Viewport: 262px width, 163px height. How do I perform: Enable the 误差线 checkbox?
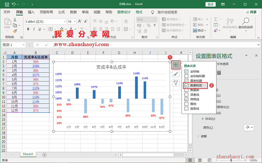tap(186, 95)
